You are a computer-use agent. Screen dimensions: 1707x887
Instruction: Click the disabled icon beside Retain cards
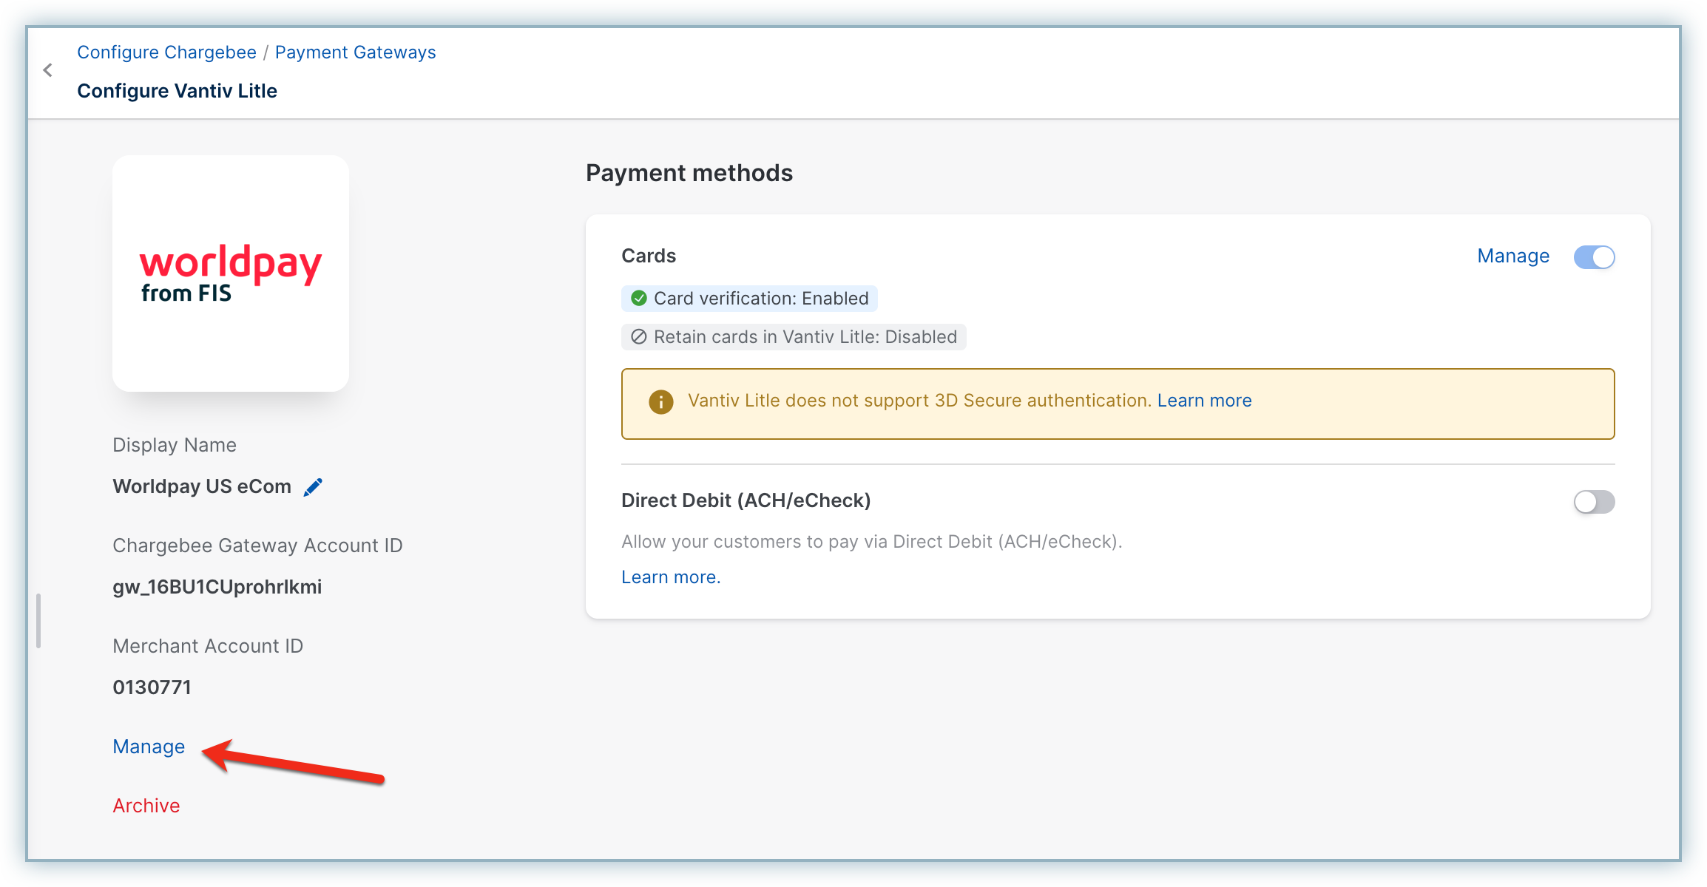point(639,337)
